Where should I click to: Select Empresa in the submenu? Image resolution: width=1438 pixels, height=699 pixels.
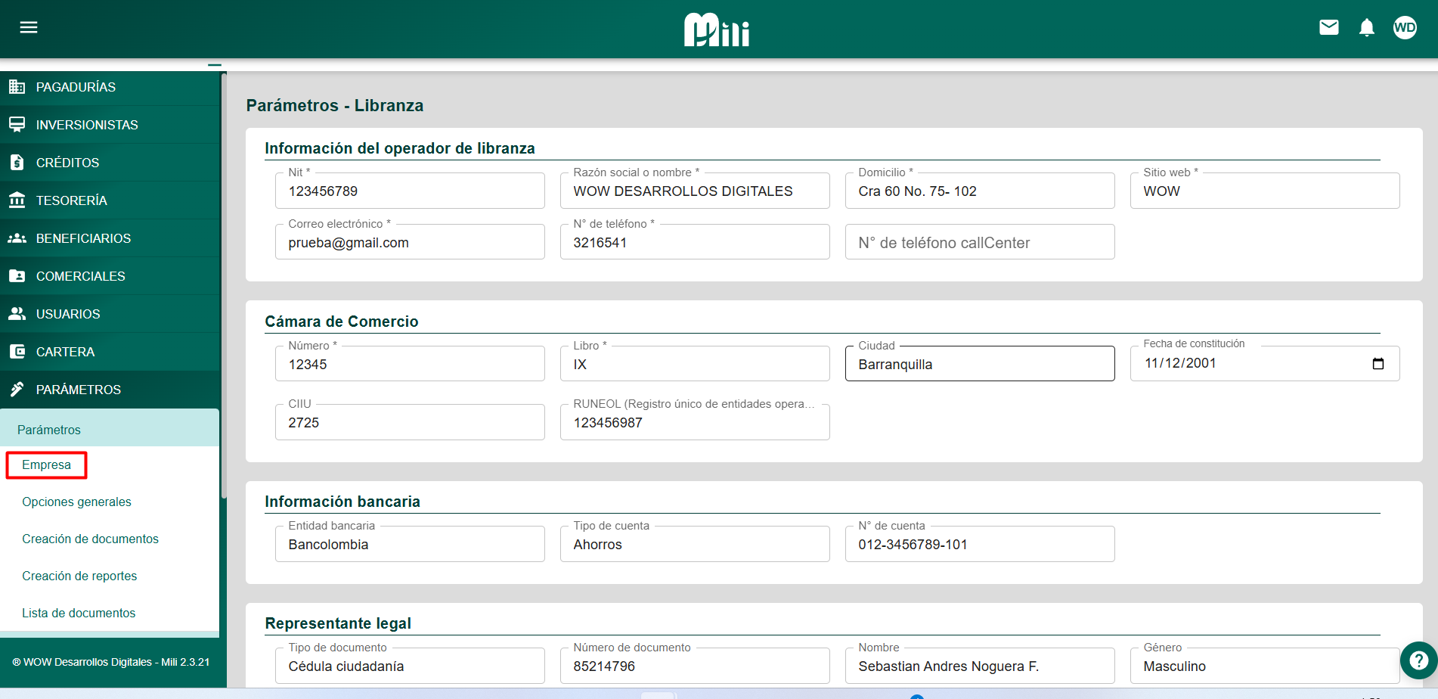[x=46, y=465]
